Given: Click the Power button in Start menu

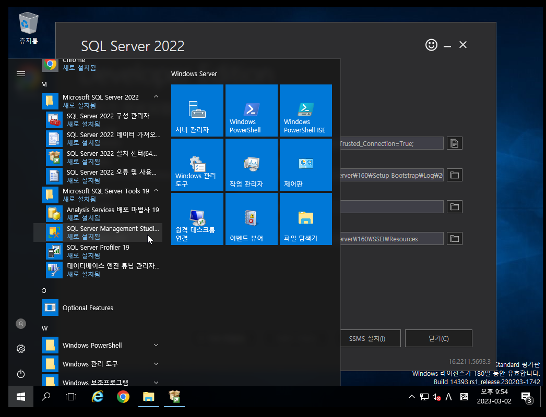Looking at the screenshot, I should pyautogui.click(x=21, y=374).
